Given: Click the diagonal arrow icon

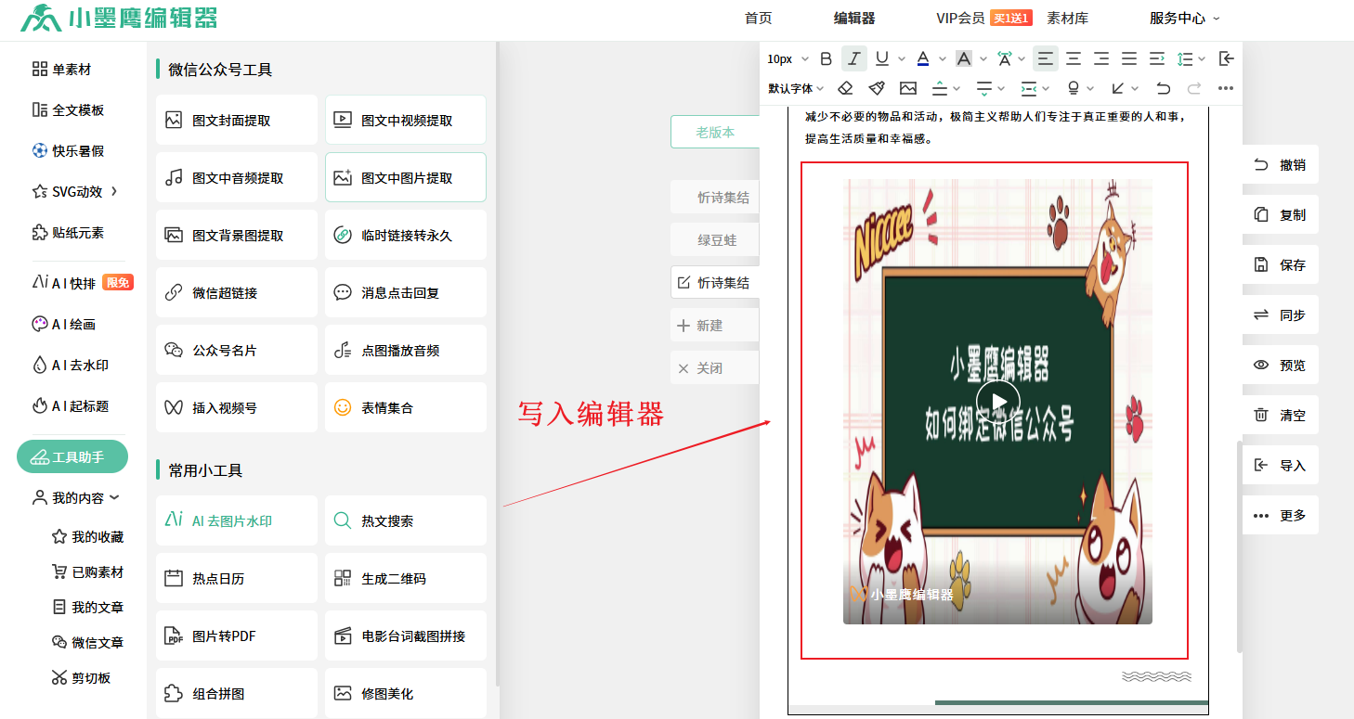Looking at the screenshot, I should (1118, 88).
